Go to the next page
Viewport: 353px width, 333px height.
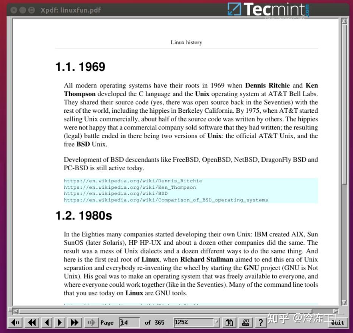pos(60,322)
